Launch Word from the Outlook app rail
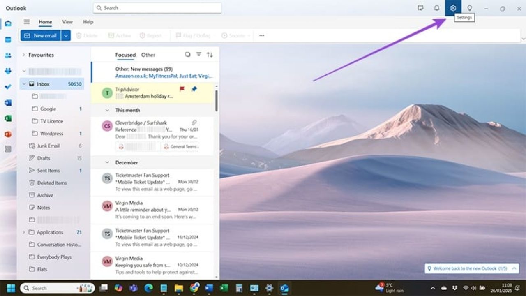 tap(8, 102)
